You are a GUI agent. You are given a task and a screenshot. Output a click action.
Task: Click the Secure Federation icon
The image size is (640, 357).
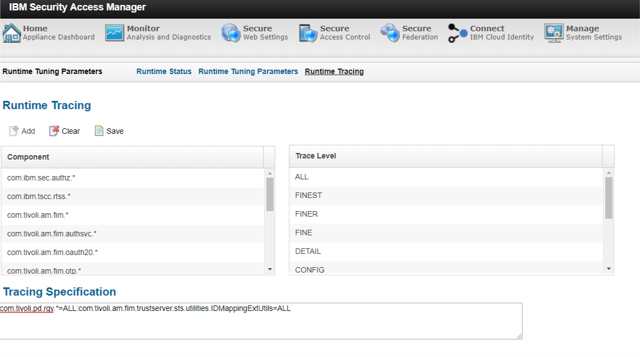[390, 33]
